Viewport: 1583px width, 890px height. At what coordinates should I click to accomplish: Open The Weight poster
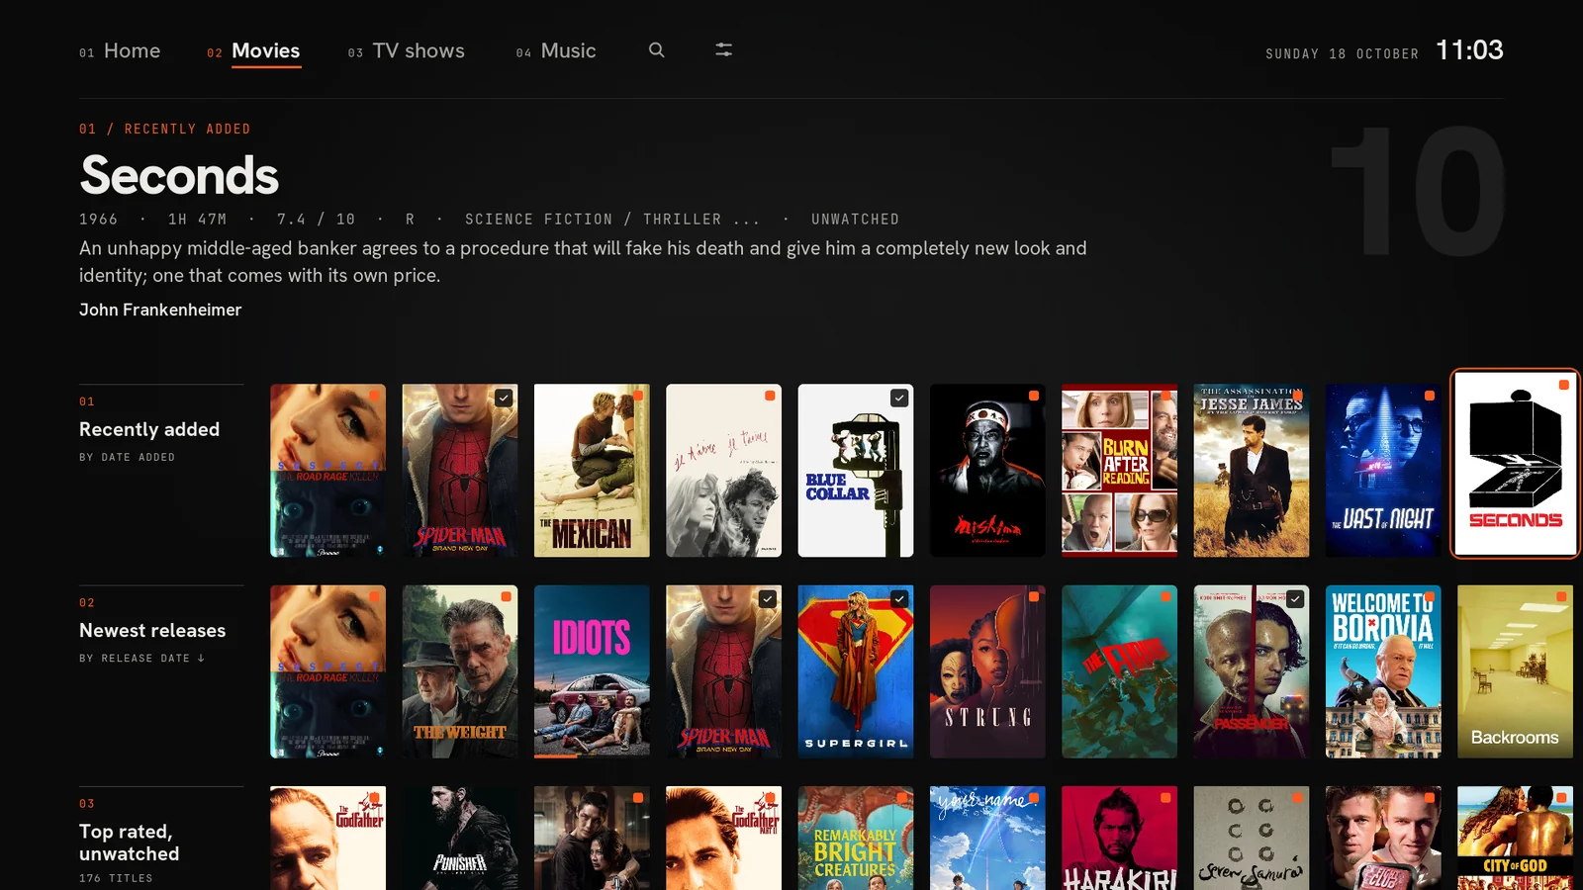tap(460, 671)
